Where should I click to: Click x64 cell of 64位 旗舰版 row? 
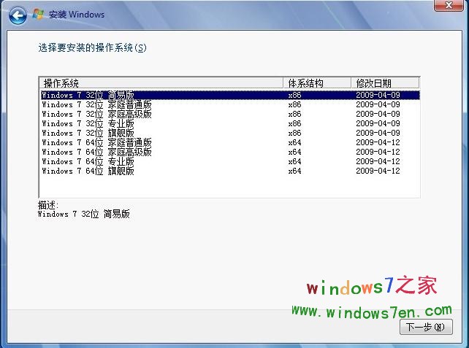tap(294, 171)
